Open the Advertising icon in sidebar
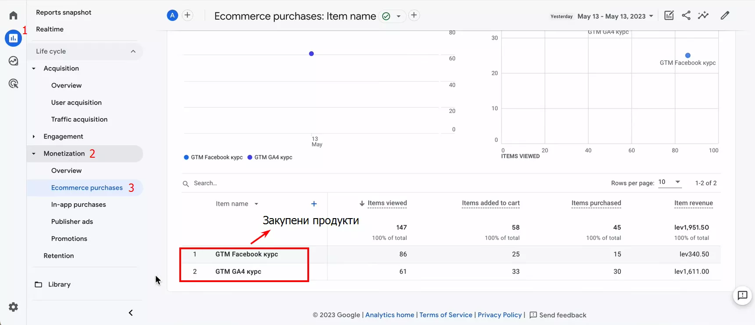Screen dimensions: 755x325 13,83
